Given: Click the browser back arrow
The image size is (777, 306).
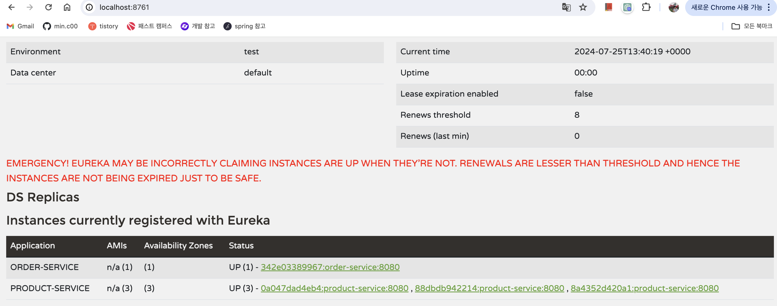Looking at the screenshot, I should coord(11,7).
